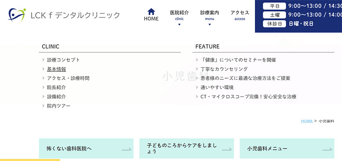Open 丁寧なカウンセリング feature link
Image resolution: width=342 pixels, height=161 pixels.
[224, 69]
